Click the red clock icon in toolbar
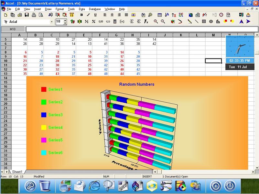The height and width of the screenshot is (194, 259). click(x=221, y=15)
